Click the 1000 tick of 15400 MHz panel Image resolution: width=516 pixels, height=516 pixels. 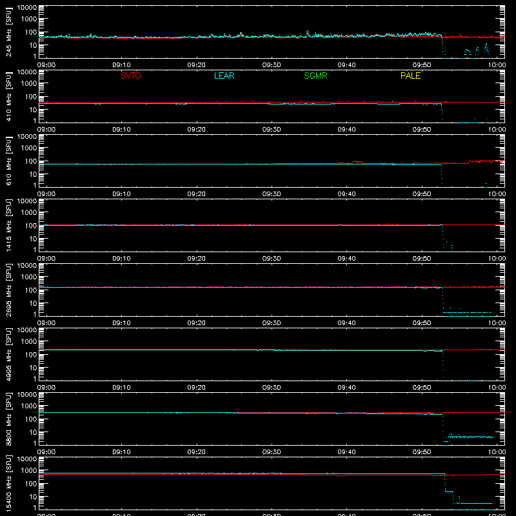[x=29, y=471]
